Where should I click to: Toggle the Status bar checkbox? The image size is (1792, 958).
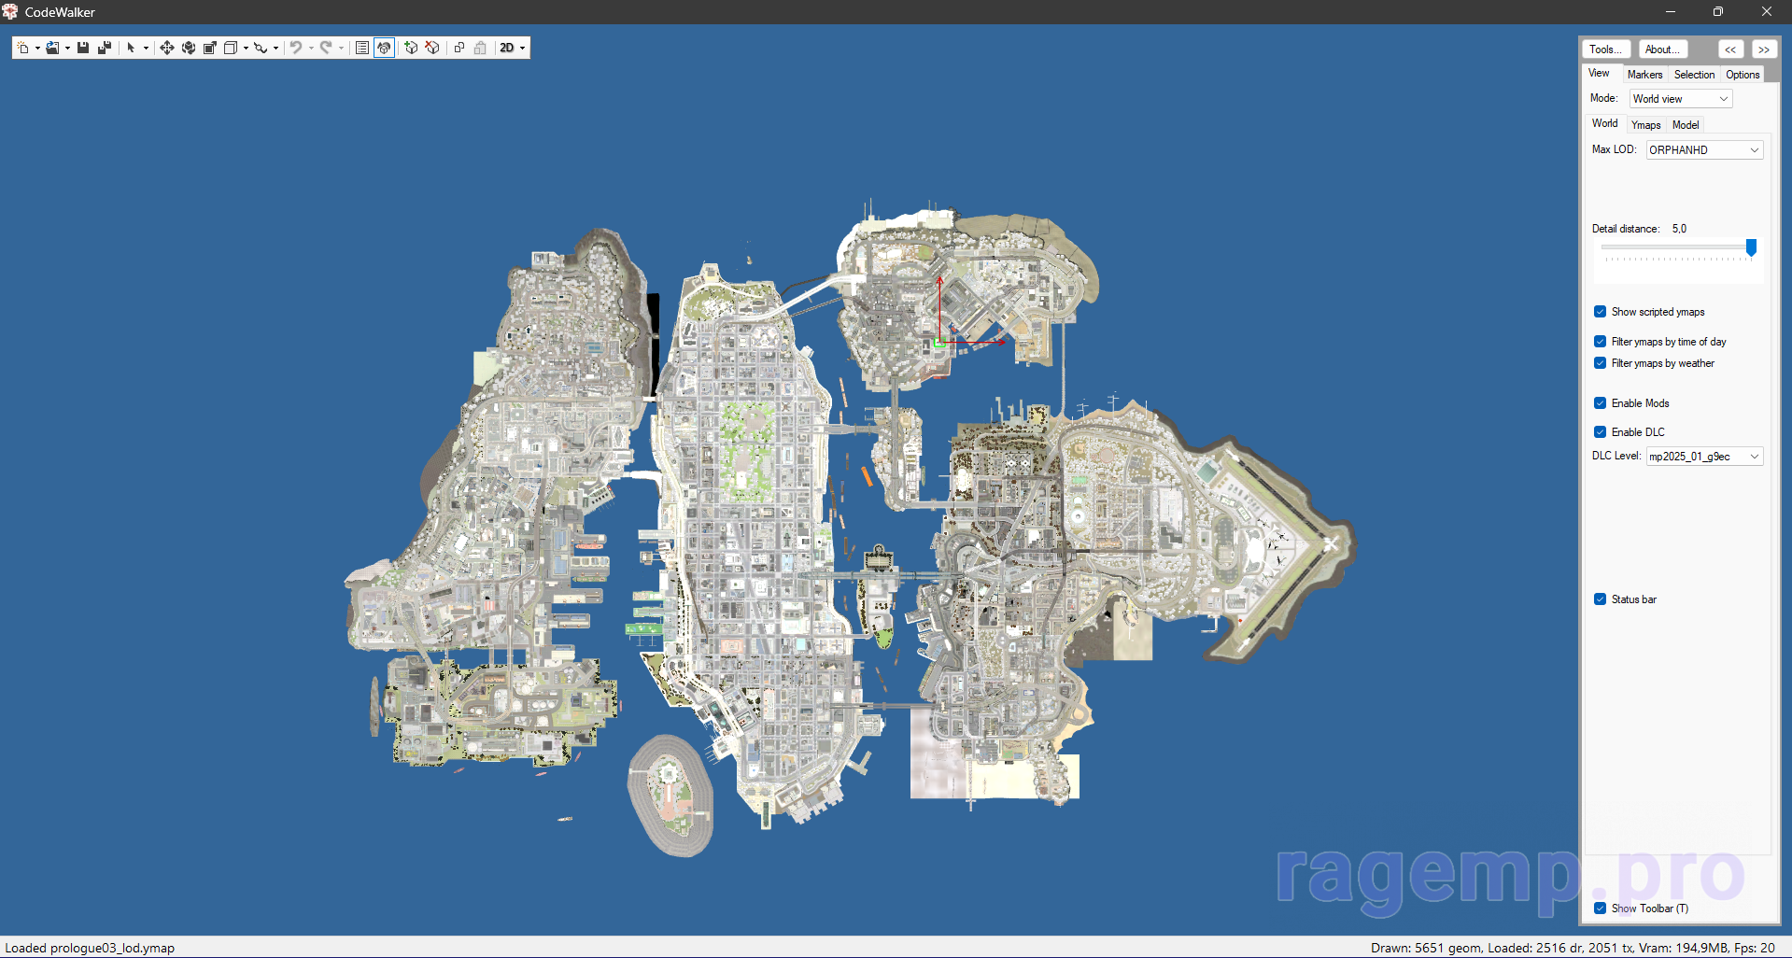tap(1625, 599)
